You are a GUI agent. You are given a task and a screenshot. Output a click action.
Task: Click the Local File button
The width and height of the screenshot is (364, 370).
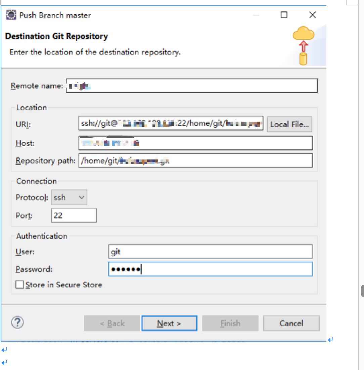point(289,124)
